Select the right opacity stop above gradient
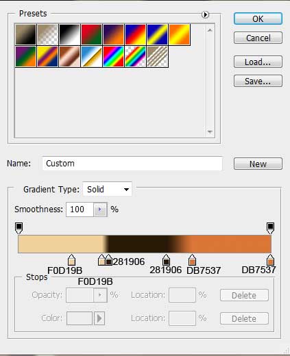Viewport: 290px width, 356px height. coord(270,228)
